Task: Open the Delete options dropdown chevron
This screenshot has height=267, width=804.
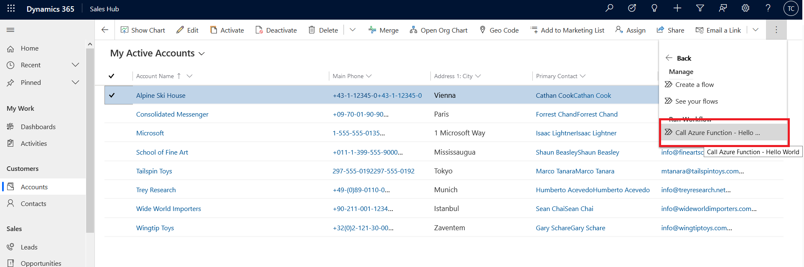Action: 352,30
